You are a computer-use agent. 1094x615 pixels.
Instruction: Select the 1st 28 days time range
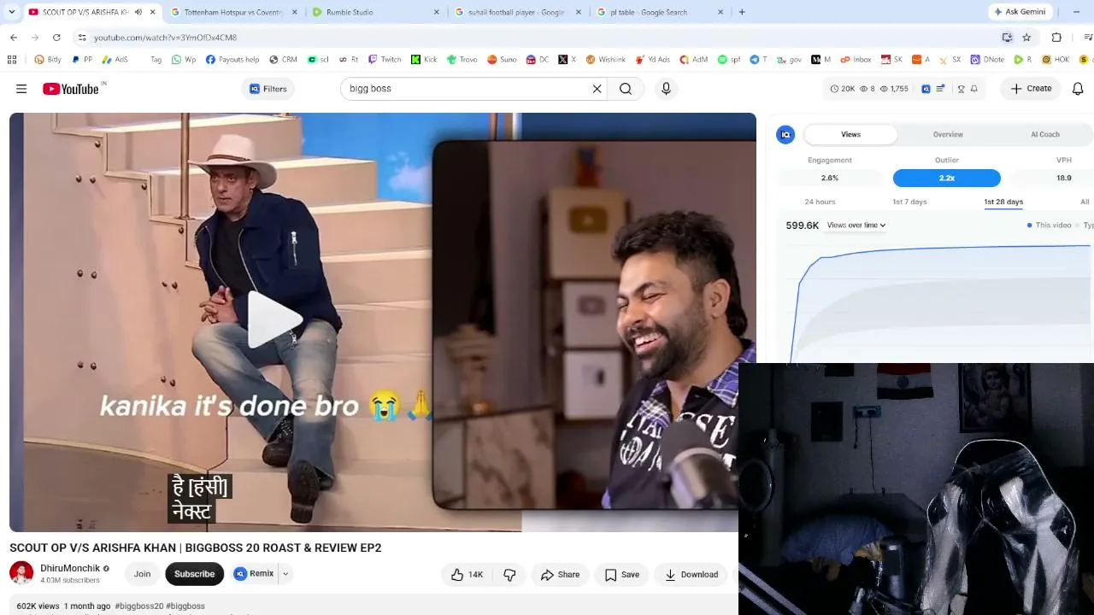tap(1003, 202)
